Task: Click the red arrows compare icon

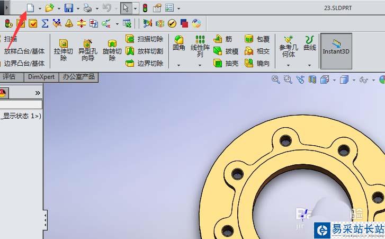Action: click(81, 23)
